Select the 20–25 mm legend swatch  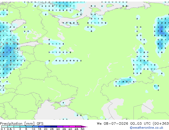tap(48, 127)
